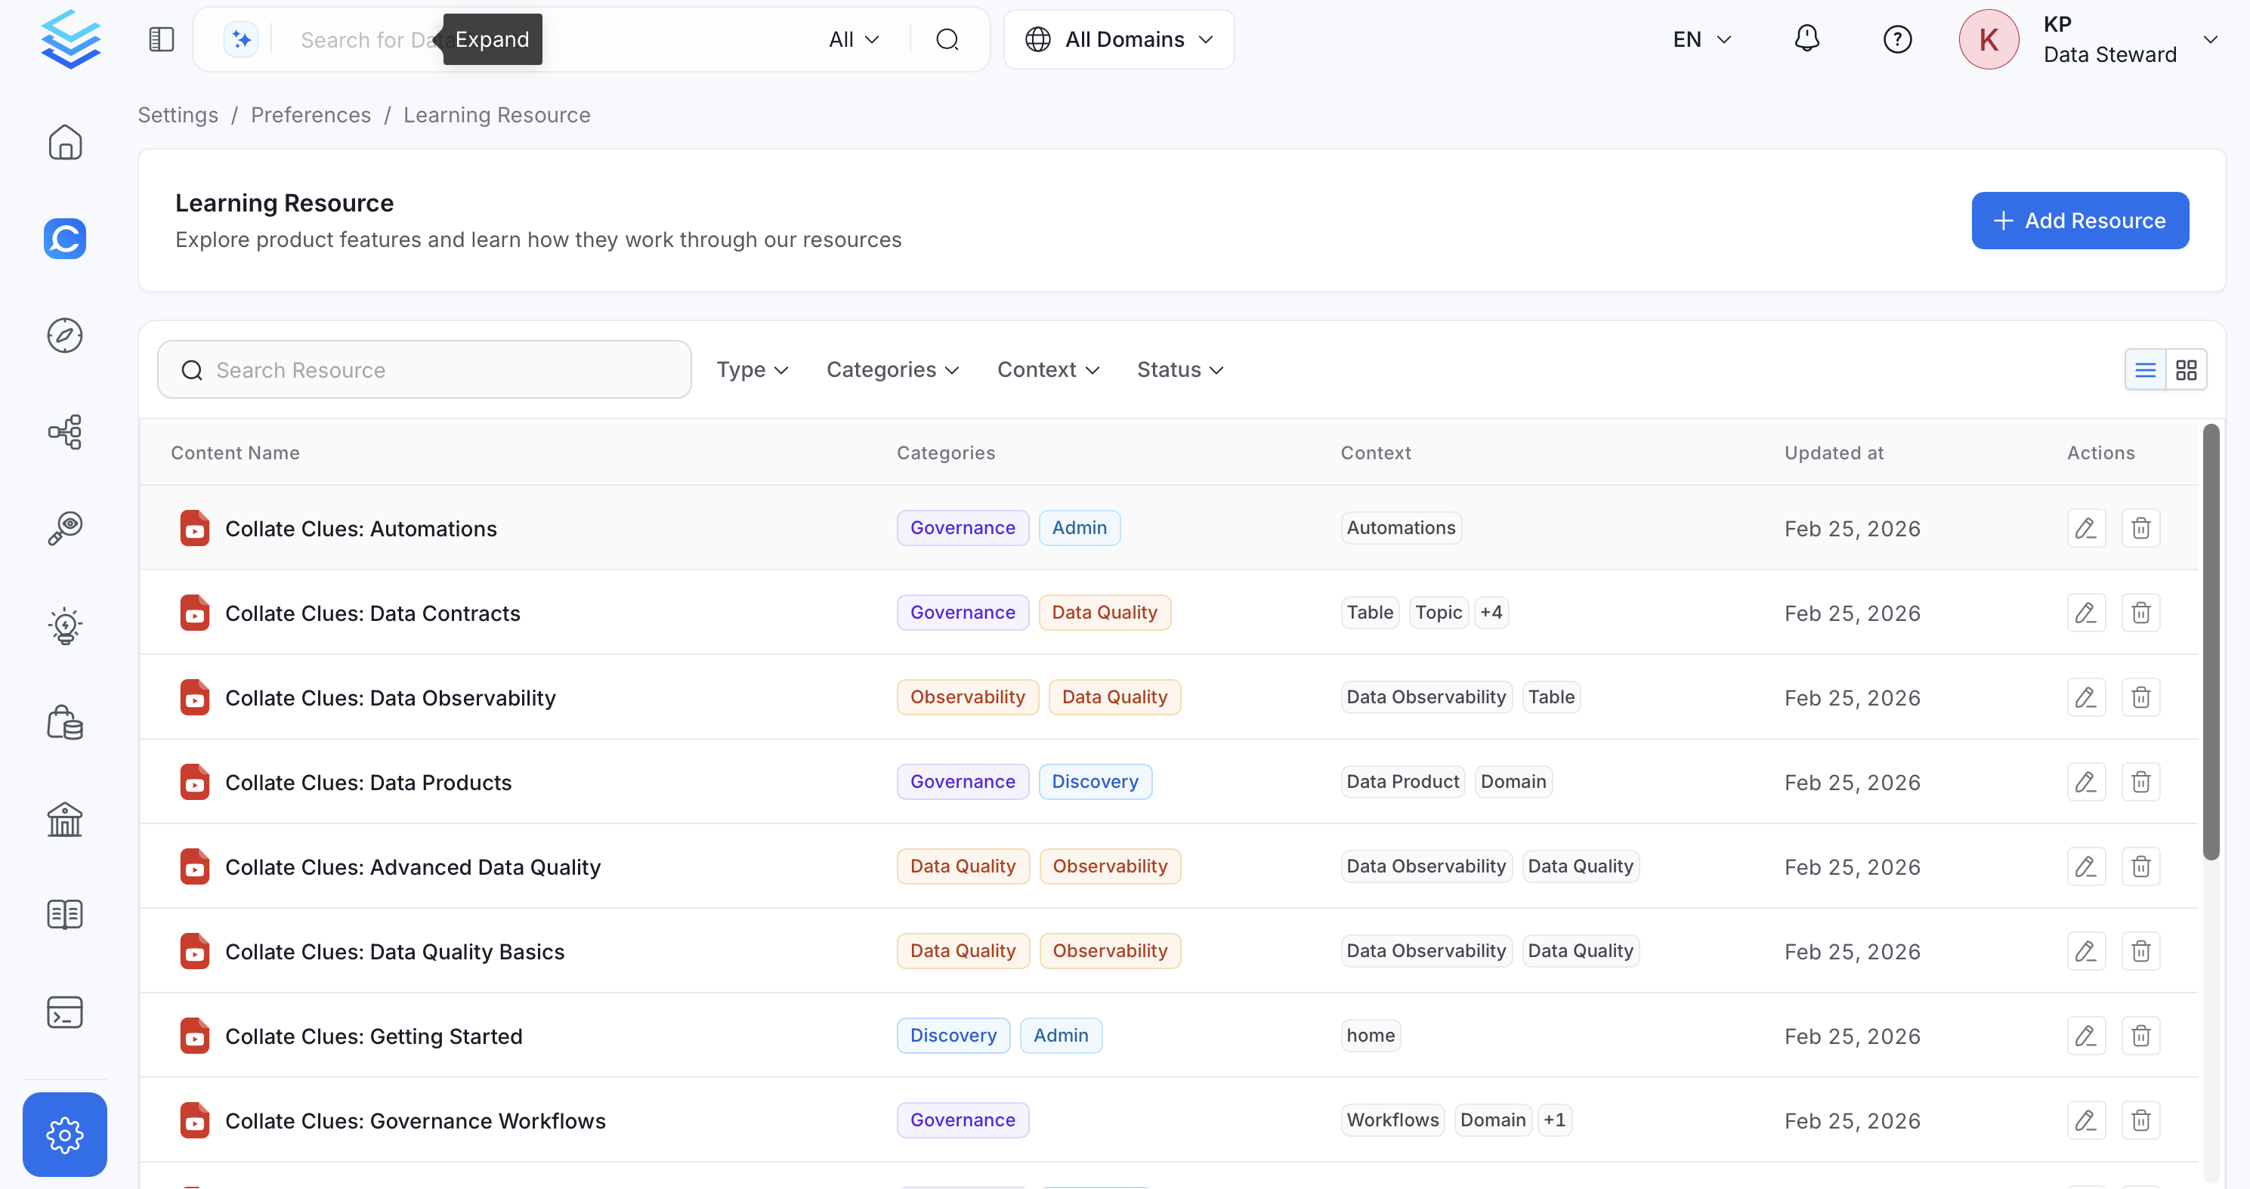The height and width of the screenshot is (1189, 2250).
Task: Edit the Collate Clues: Advanced Data Quality resource
Action: coord(2086,867)
